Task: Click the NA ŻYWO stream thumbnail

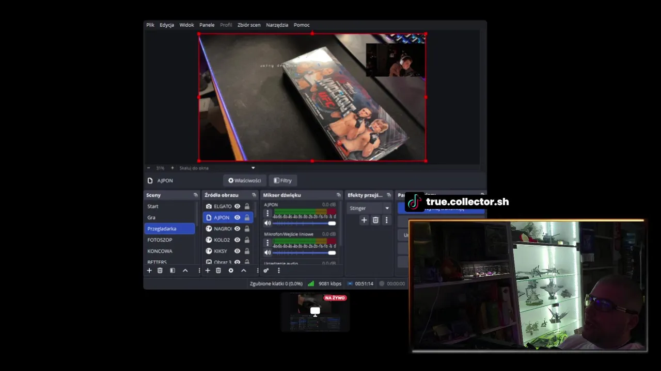Action: coord(315,312)
